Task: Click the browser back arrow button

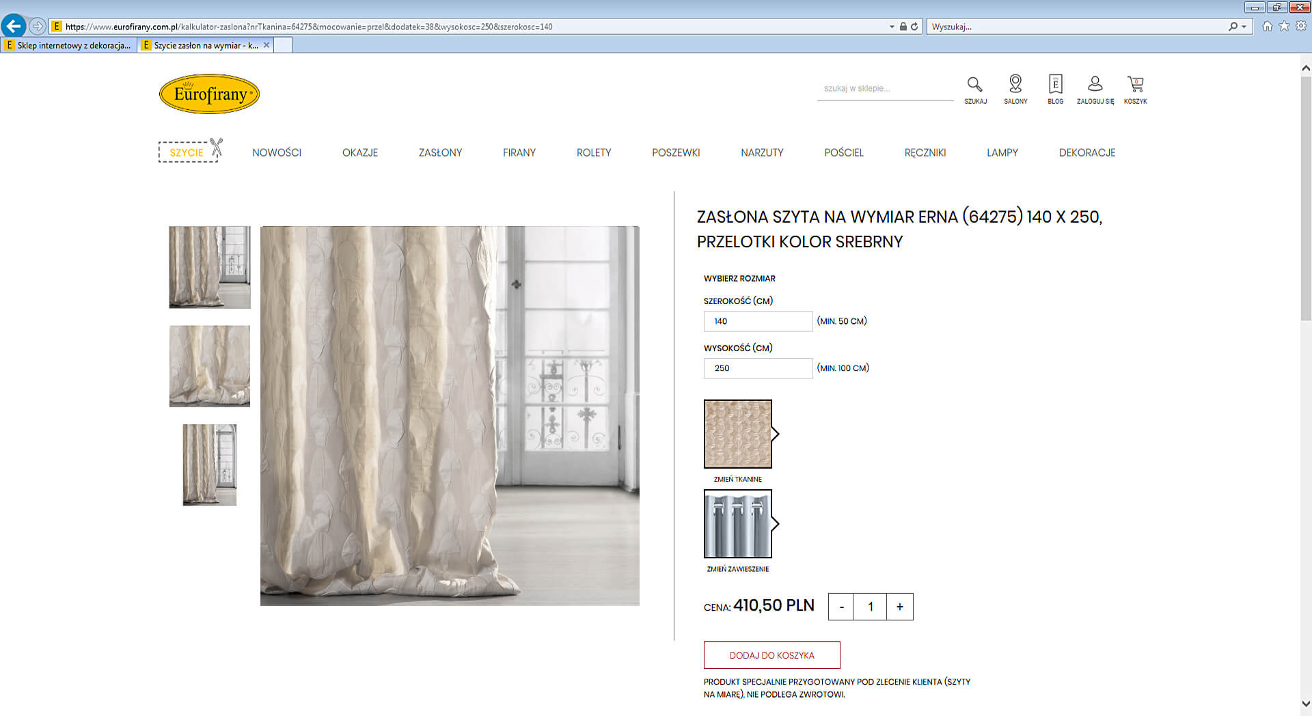Action: click(14, 26)
